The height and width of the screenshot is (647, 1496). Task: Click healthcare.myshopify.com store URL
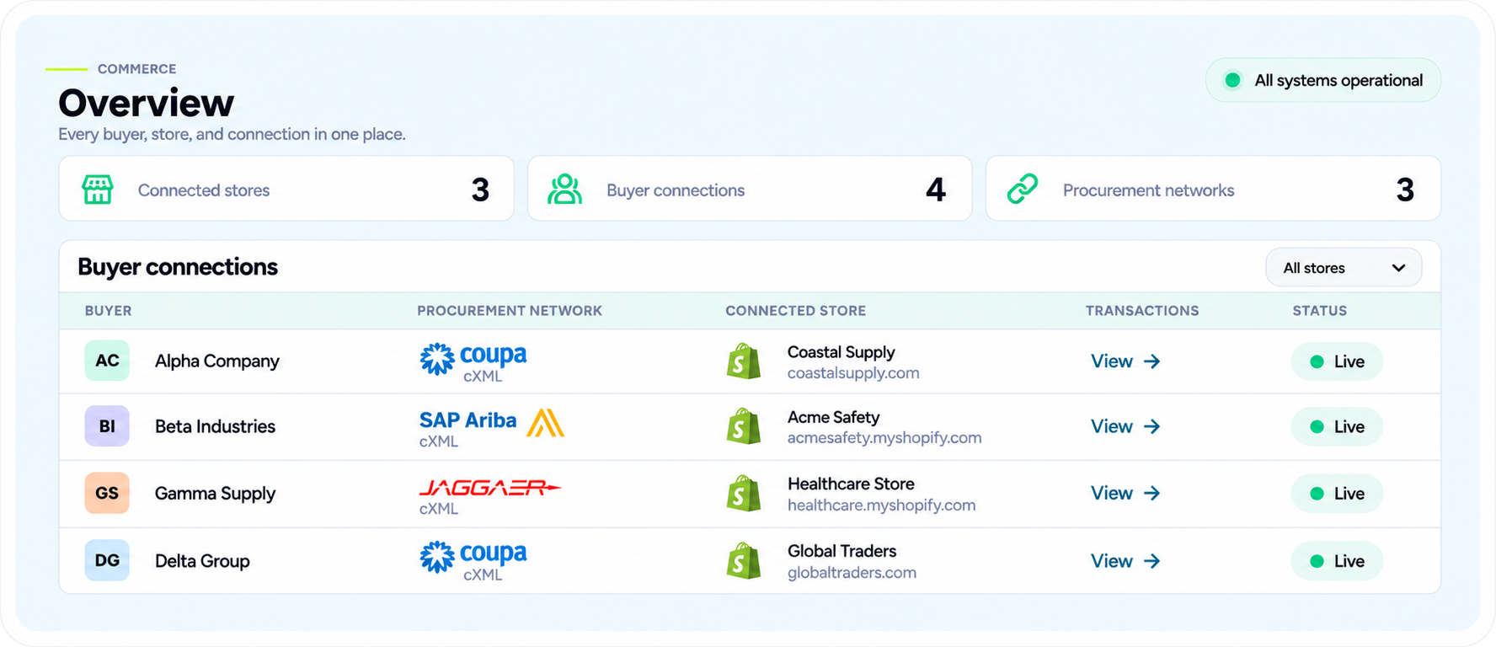click(881, 505)
